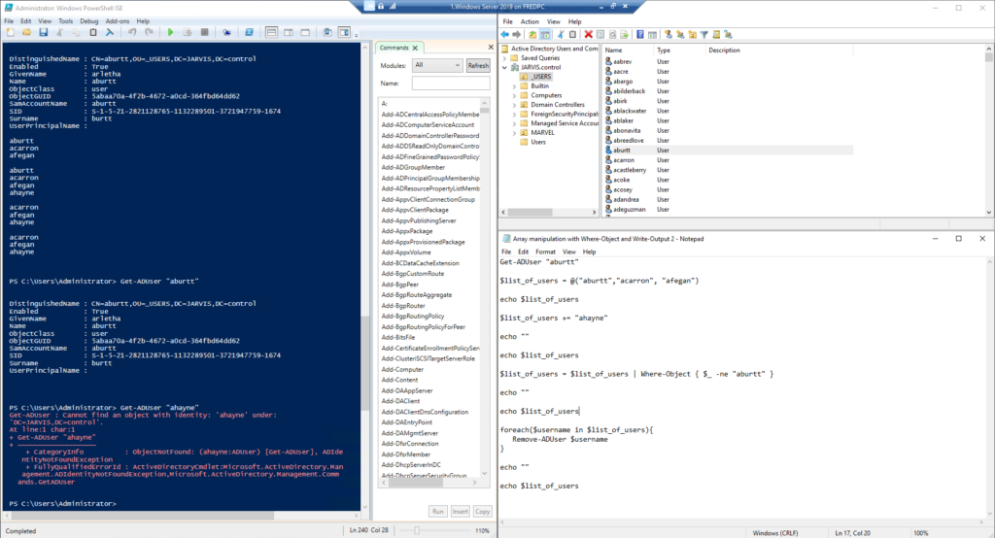Screen dimensions: 995x538
Task: Click Export List icon in ADUC toolbar
Action: 625,34
